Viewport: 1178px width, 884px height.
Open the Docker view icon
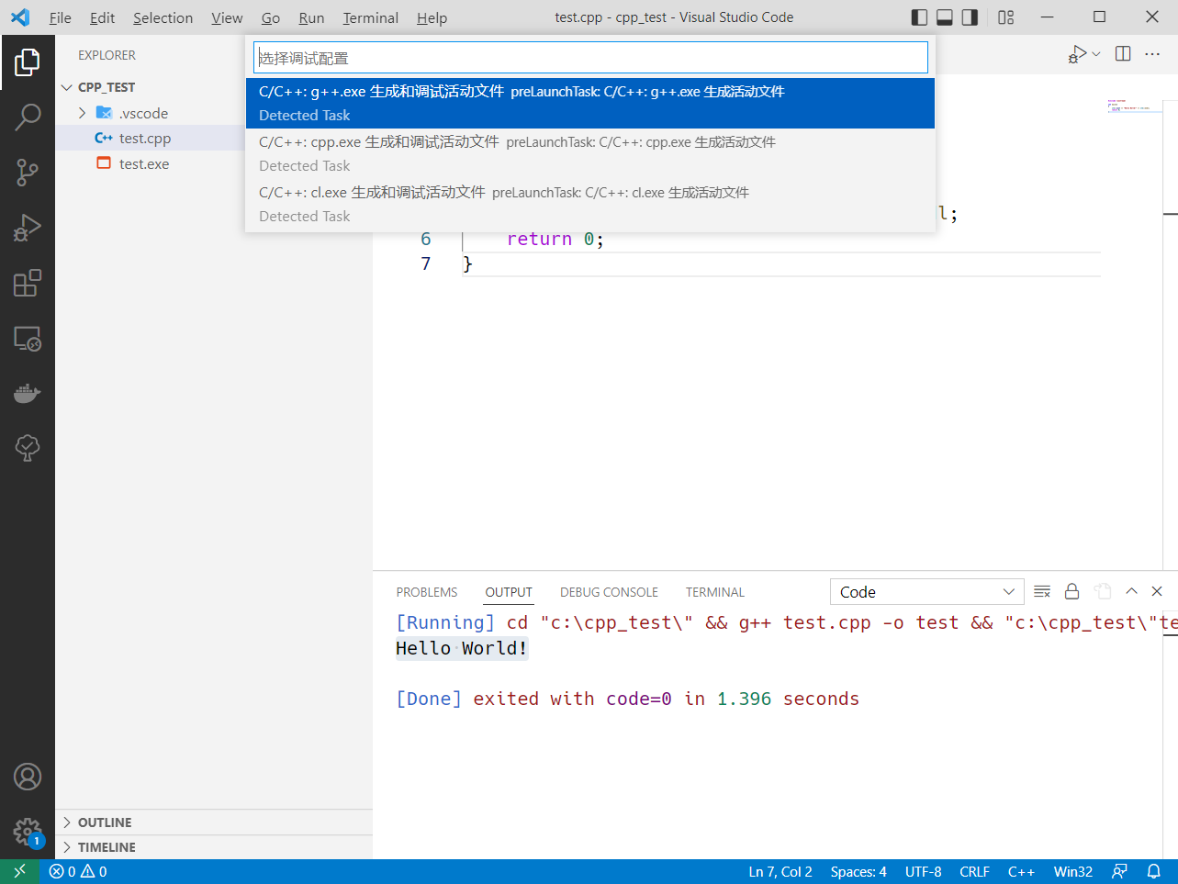(x=28, y=393)
